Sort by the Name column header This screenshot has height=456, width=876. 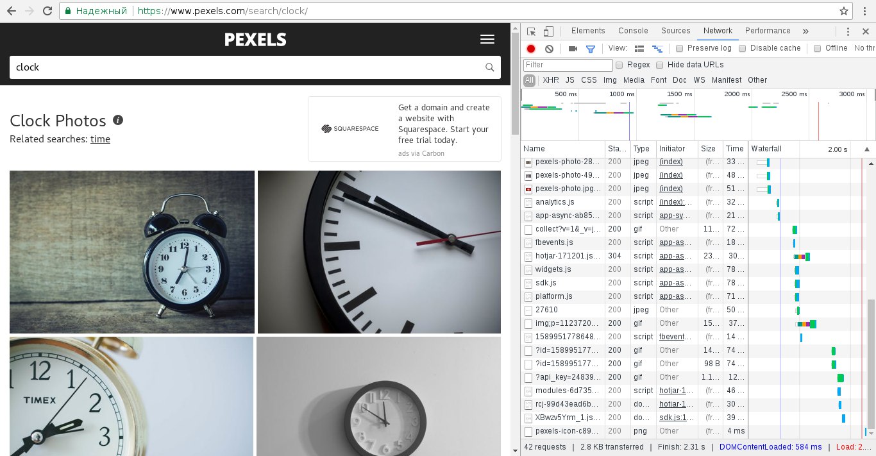pos(563,149)
